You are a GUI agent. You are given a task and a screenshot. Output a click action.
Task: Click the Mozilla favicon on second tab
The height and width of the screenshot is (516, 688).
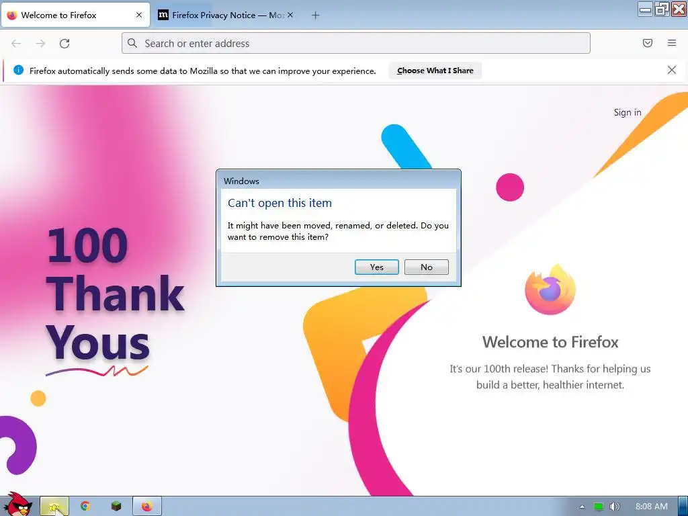coord(163,15)
